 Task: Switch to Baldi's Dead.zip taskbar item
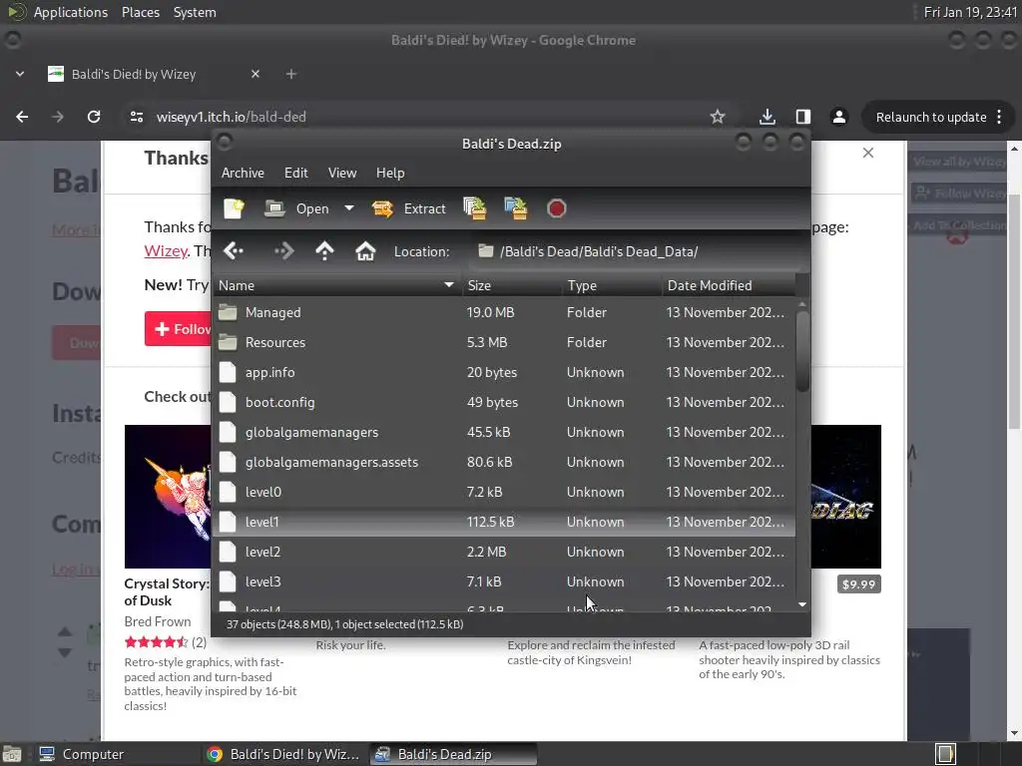(x=454, y=754)
